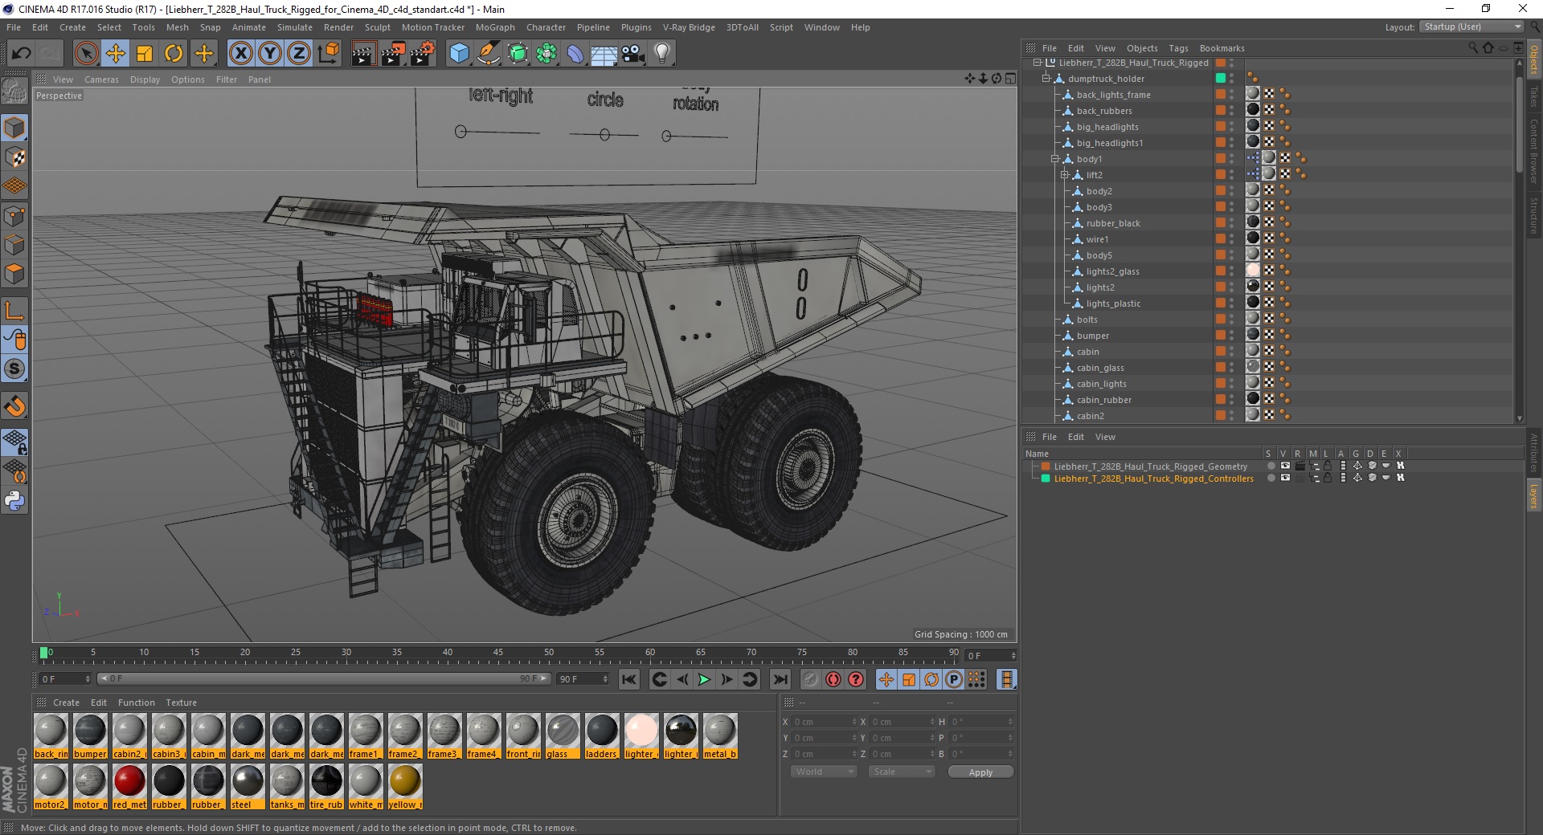The image size is (1543, 835).
Task: Open the Mesh menu
Action: pyautogui.click(x=177, y=27)
